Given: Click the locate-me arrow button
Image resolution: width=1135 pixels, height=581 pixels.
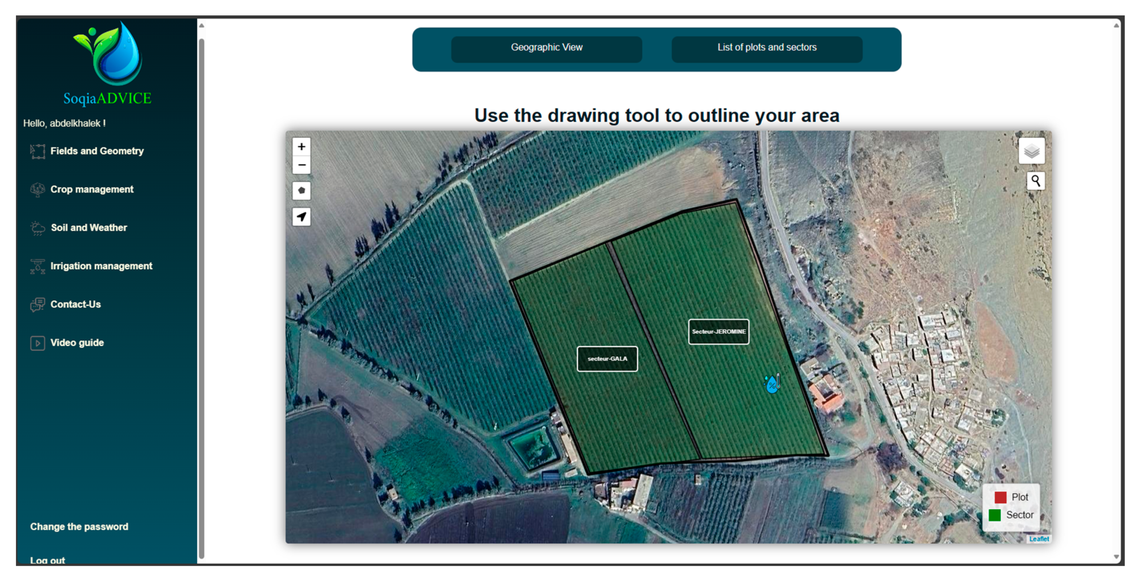Looking at the screenshot, I should click(x=301, y=217).
